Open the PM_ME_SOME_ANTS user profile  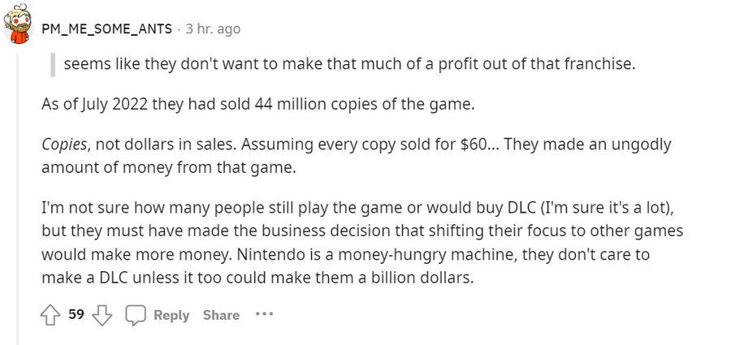coord(107,28)
